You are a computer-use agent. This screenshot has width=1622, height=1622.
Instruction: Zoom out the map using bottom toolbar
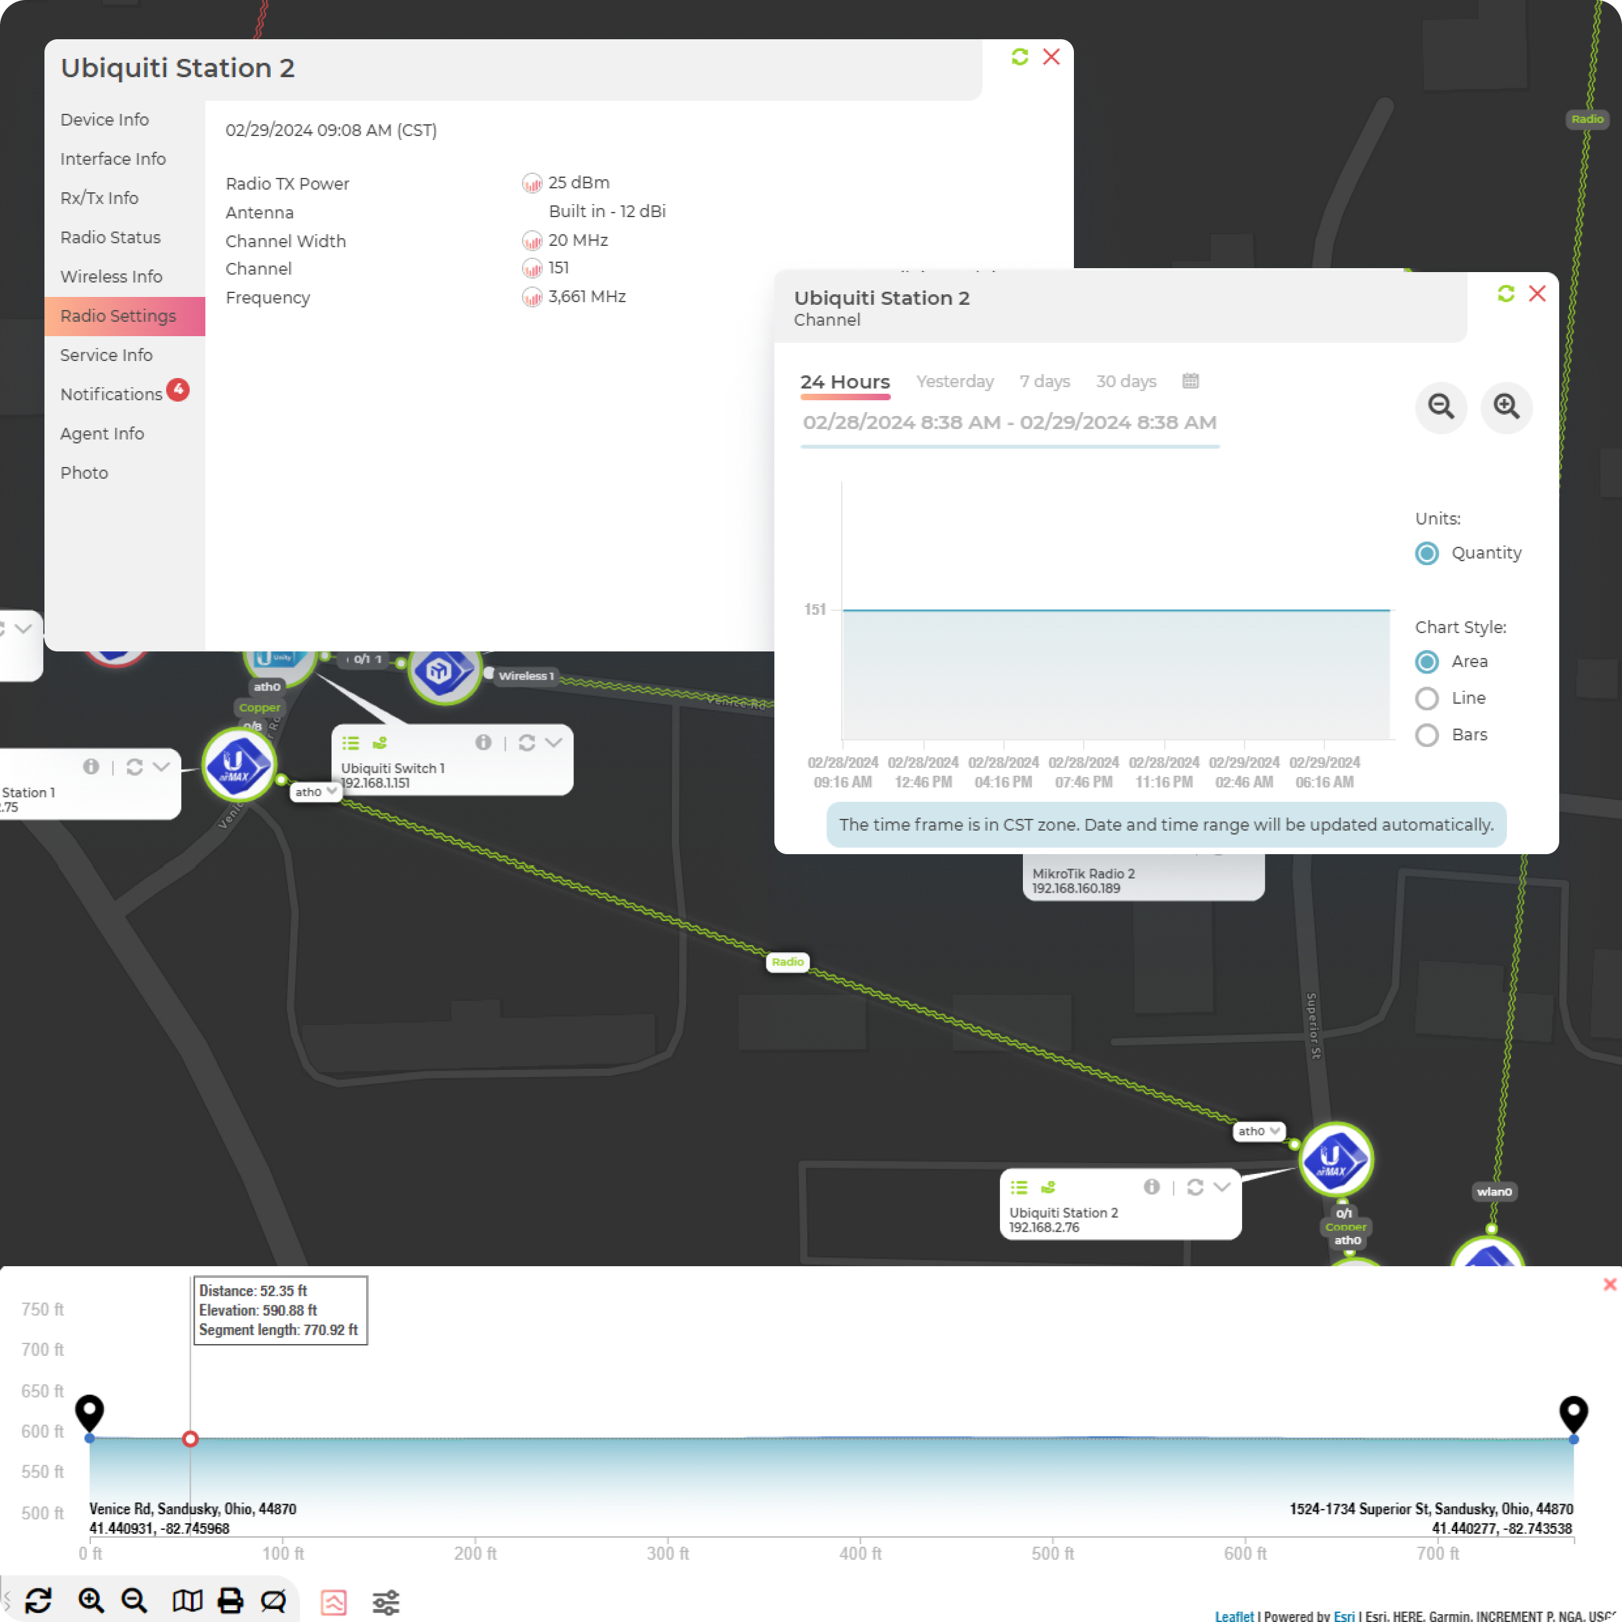pos(134,1600)
